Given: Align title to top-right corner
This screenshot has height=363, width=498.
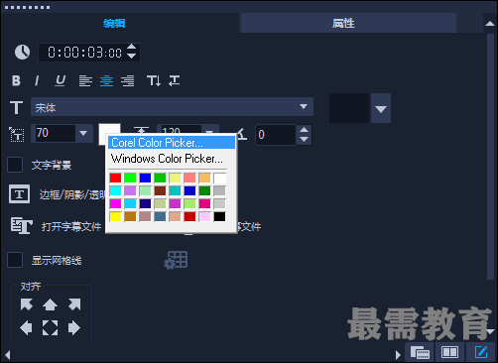Looking at the screenshot, I should [x=74, y=304].
